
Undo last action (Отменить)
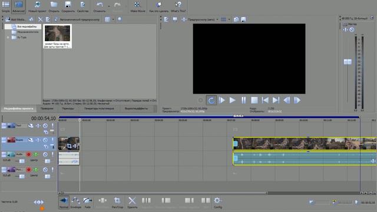(100, 6)
